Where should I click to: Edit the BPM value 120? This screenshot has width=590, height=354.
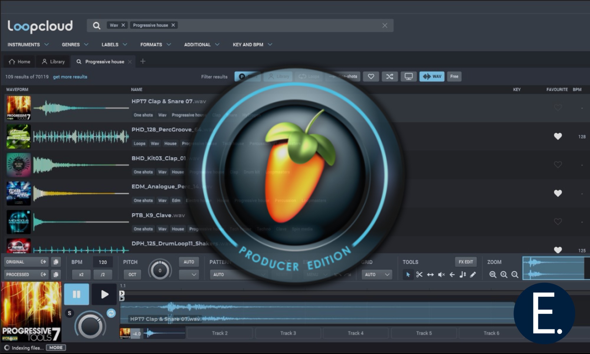coord(103,262)
